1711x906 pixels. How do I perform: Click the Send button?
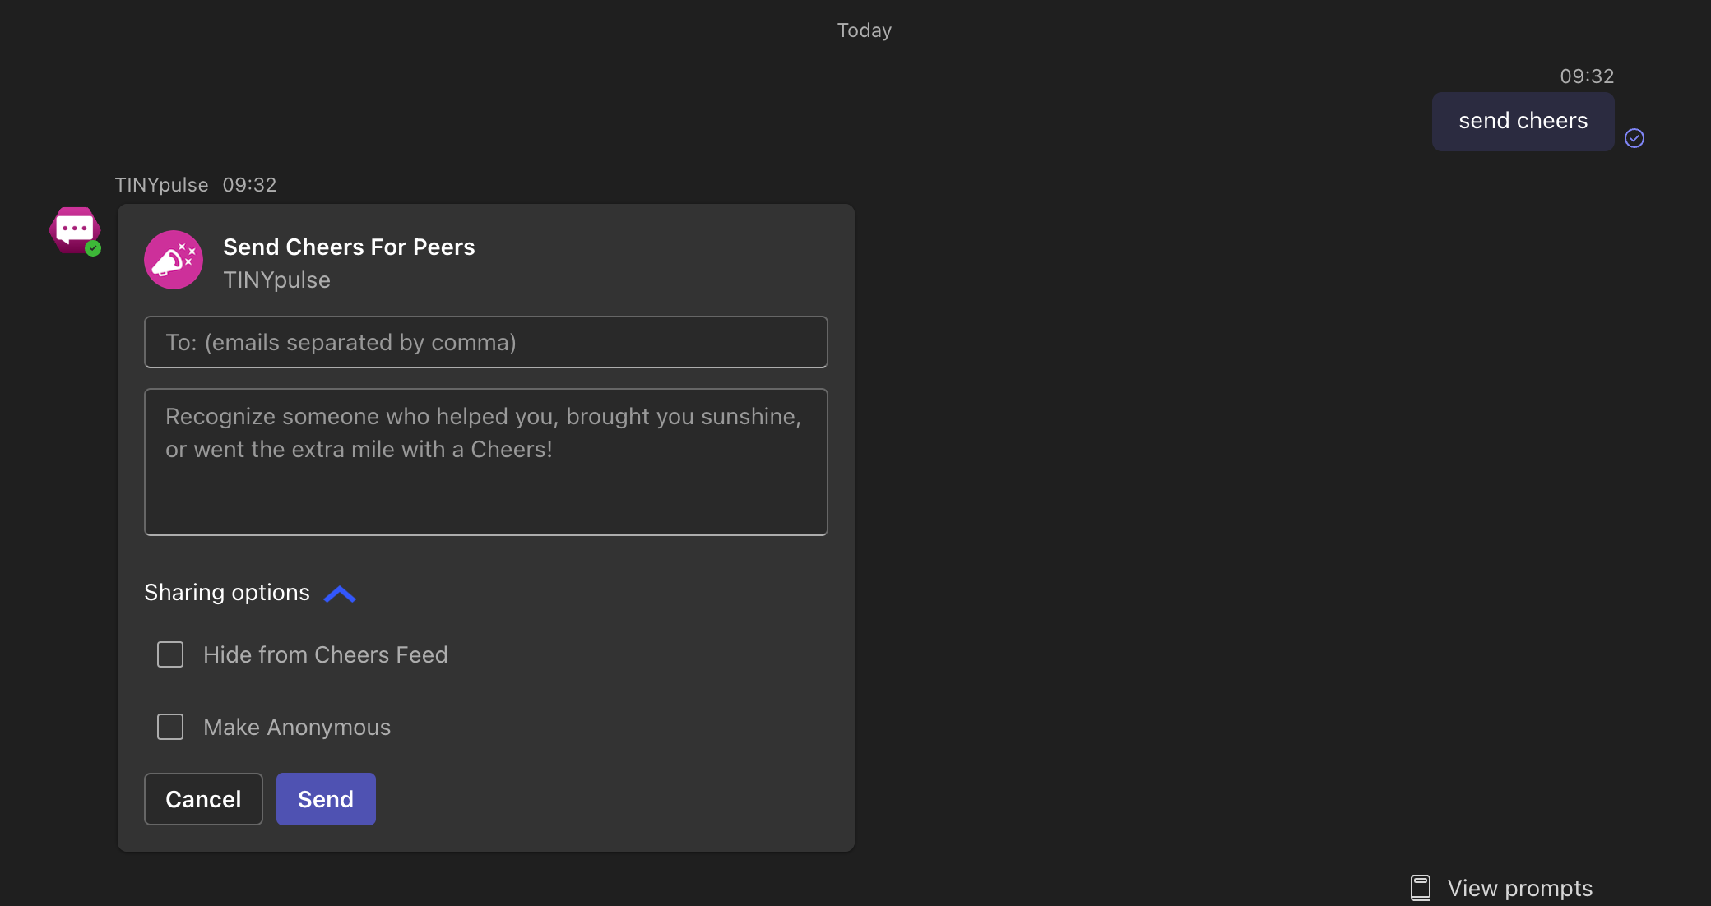pyautogui.click(x=326, y=799)
